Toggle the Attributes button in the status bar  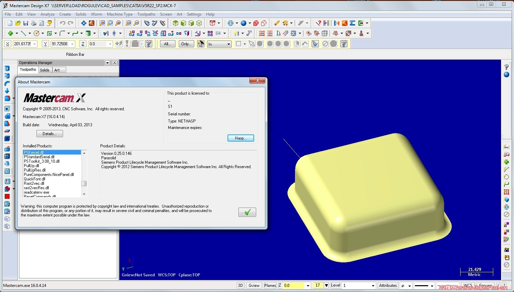[x=388, y=285]
